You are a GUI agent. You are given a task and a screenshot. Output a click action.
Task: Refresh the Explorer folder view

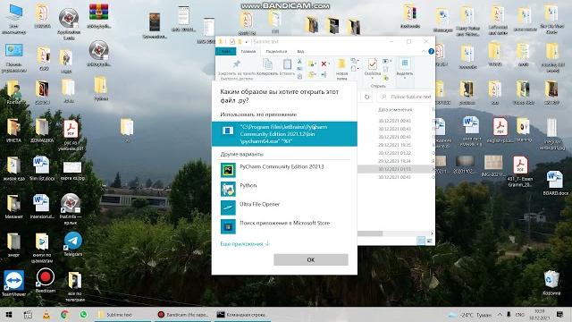click(x=367, y=97)
